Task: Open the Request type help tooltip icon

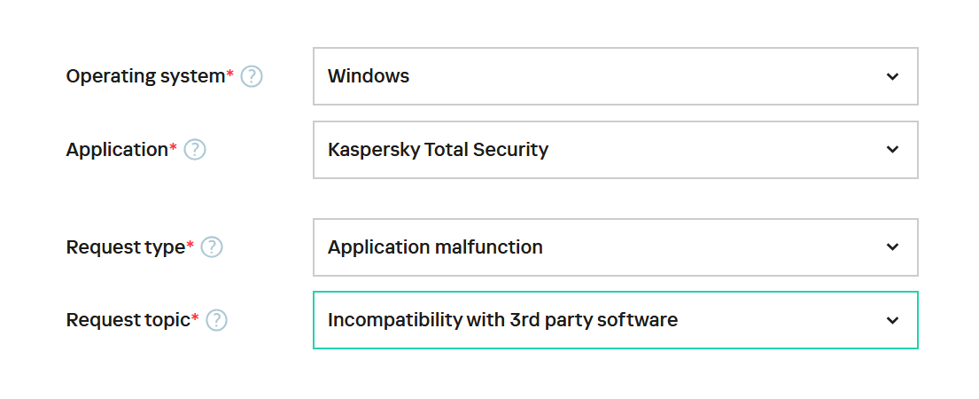Action: tap(212, 247)
